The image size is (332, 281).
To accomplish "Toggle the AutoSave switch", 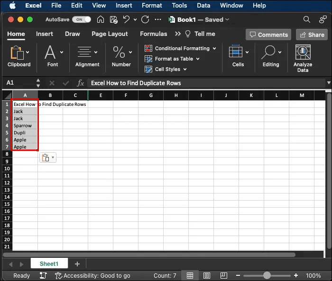I will (x=81, y=20).
